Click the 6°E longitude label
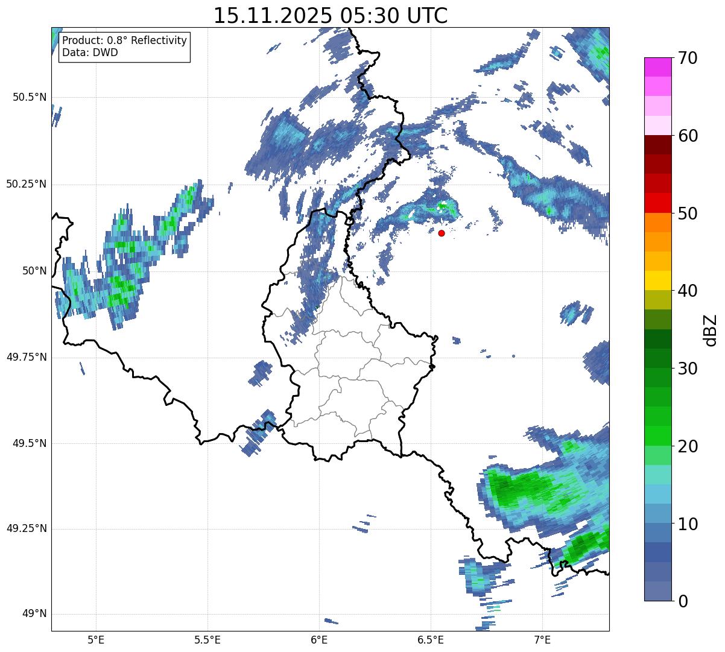 pos(319,639)
